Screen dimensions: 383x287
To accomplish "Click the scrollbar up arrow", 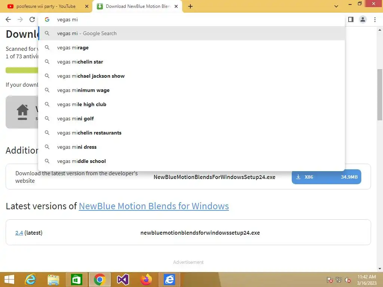I will pos(380,30).
